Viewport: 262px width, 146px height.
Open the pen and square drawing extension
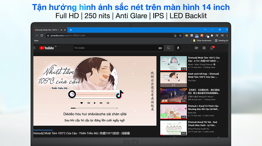click(207, 36)
